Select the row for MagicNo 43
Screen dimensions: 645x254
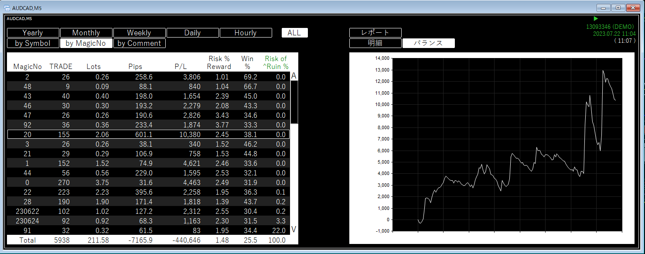[148, 96]
